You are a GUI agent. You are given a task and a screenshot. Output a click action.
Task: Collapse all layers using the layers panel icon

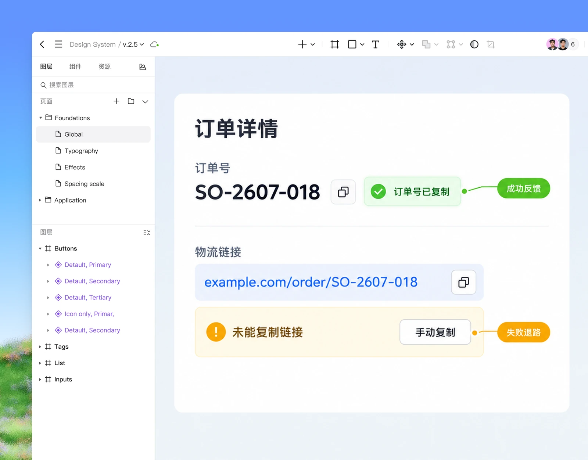pos(147,233)
